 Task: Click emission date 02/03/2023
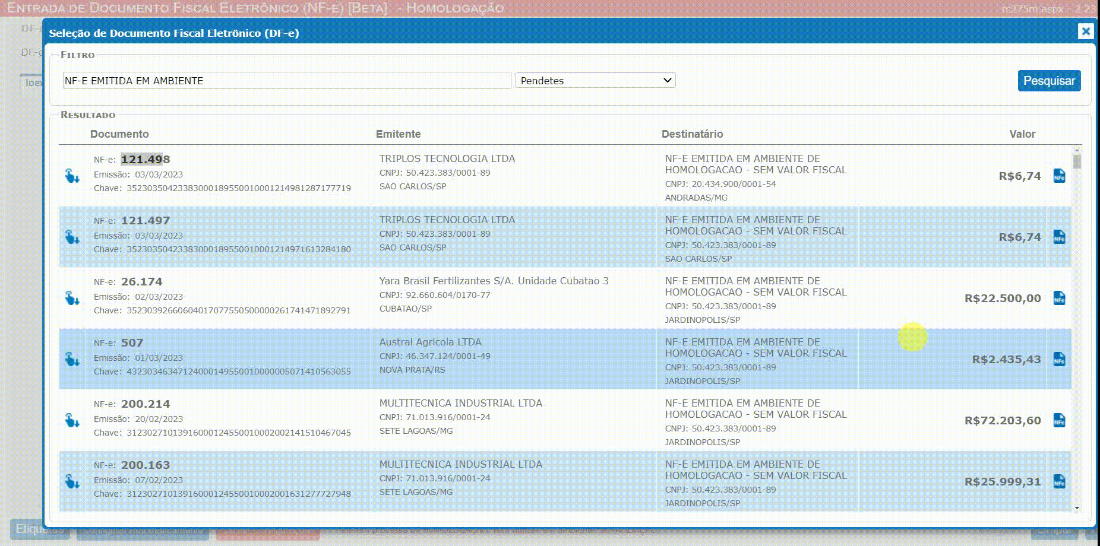[x=159, y=297]
